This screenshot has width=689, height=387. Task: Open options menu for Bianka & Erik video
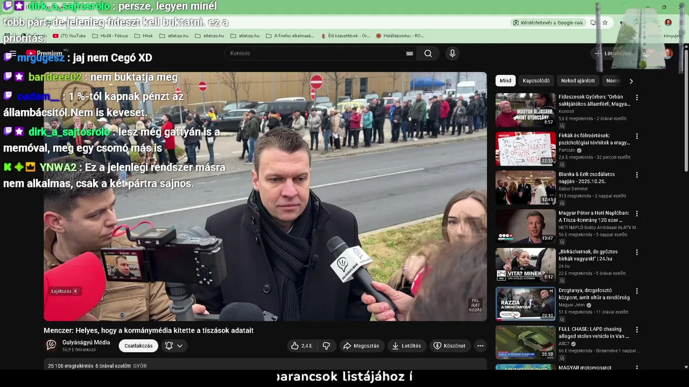637,175
